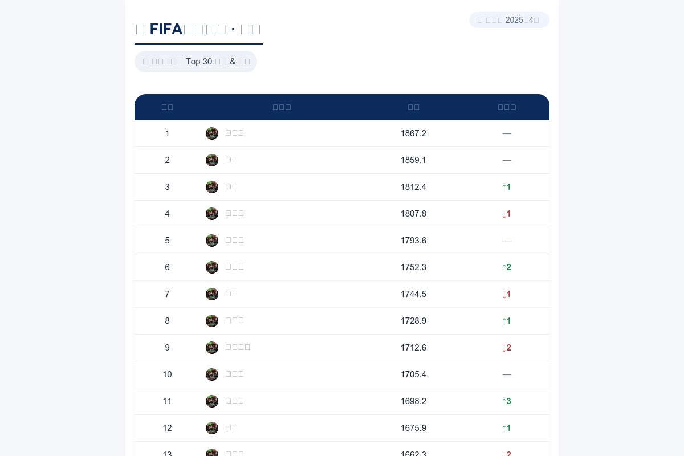Click the red down 2 indicator in rank 9 row
The width and height of the screenshot is (684, 456).
click(507, 348)
